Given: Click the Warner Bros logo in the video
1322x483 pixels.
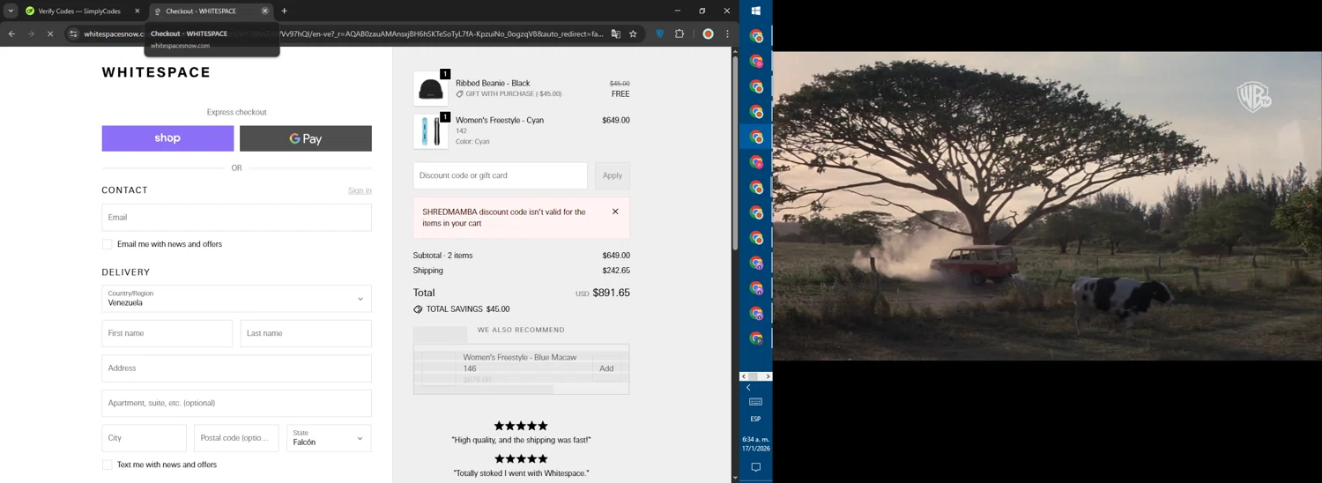Looking at the screenshot, I should pos(1253,96).
